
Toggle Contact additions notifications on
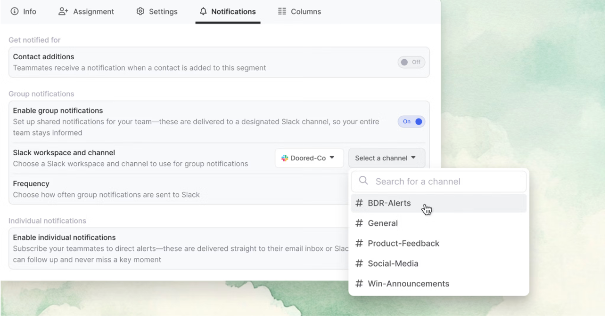(x=411, y=62)
